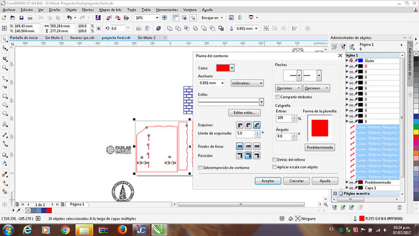Click the Predeterminada nib button
The image size is (419, 236).
pyautogui.click(x=319, y=147)
